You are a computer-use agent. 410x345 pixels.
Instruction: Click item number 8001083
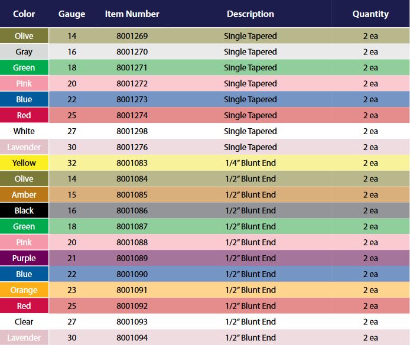click(132, 163)
